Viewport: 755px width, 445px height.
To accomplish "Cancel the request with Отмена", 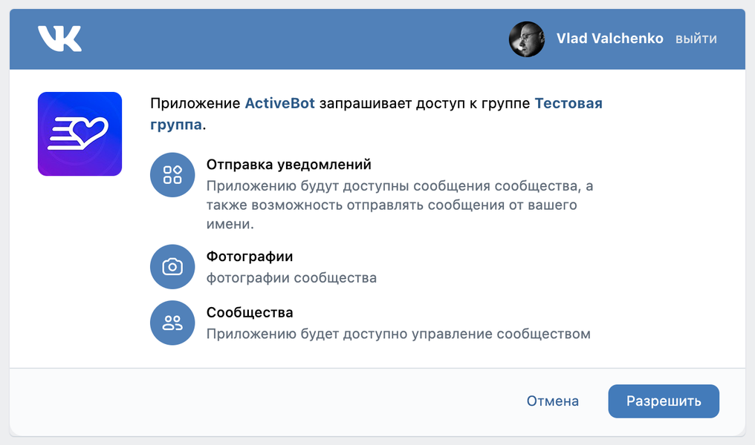I will pyautogui.click(x=552, y=401).
